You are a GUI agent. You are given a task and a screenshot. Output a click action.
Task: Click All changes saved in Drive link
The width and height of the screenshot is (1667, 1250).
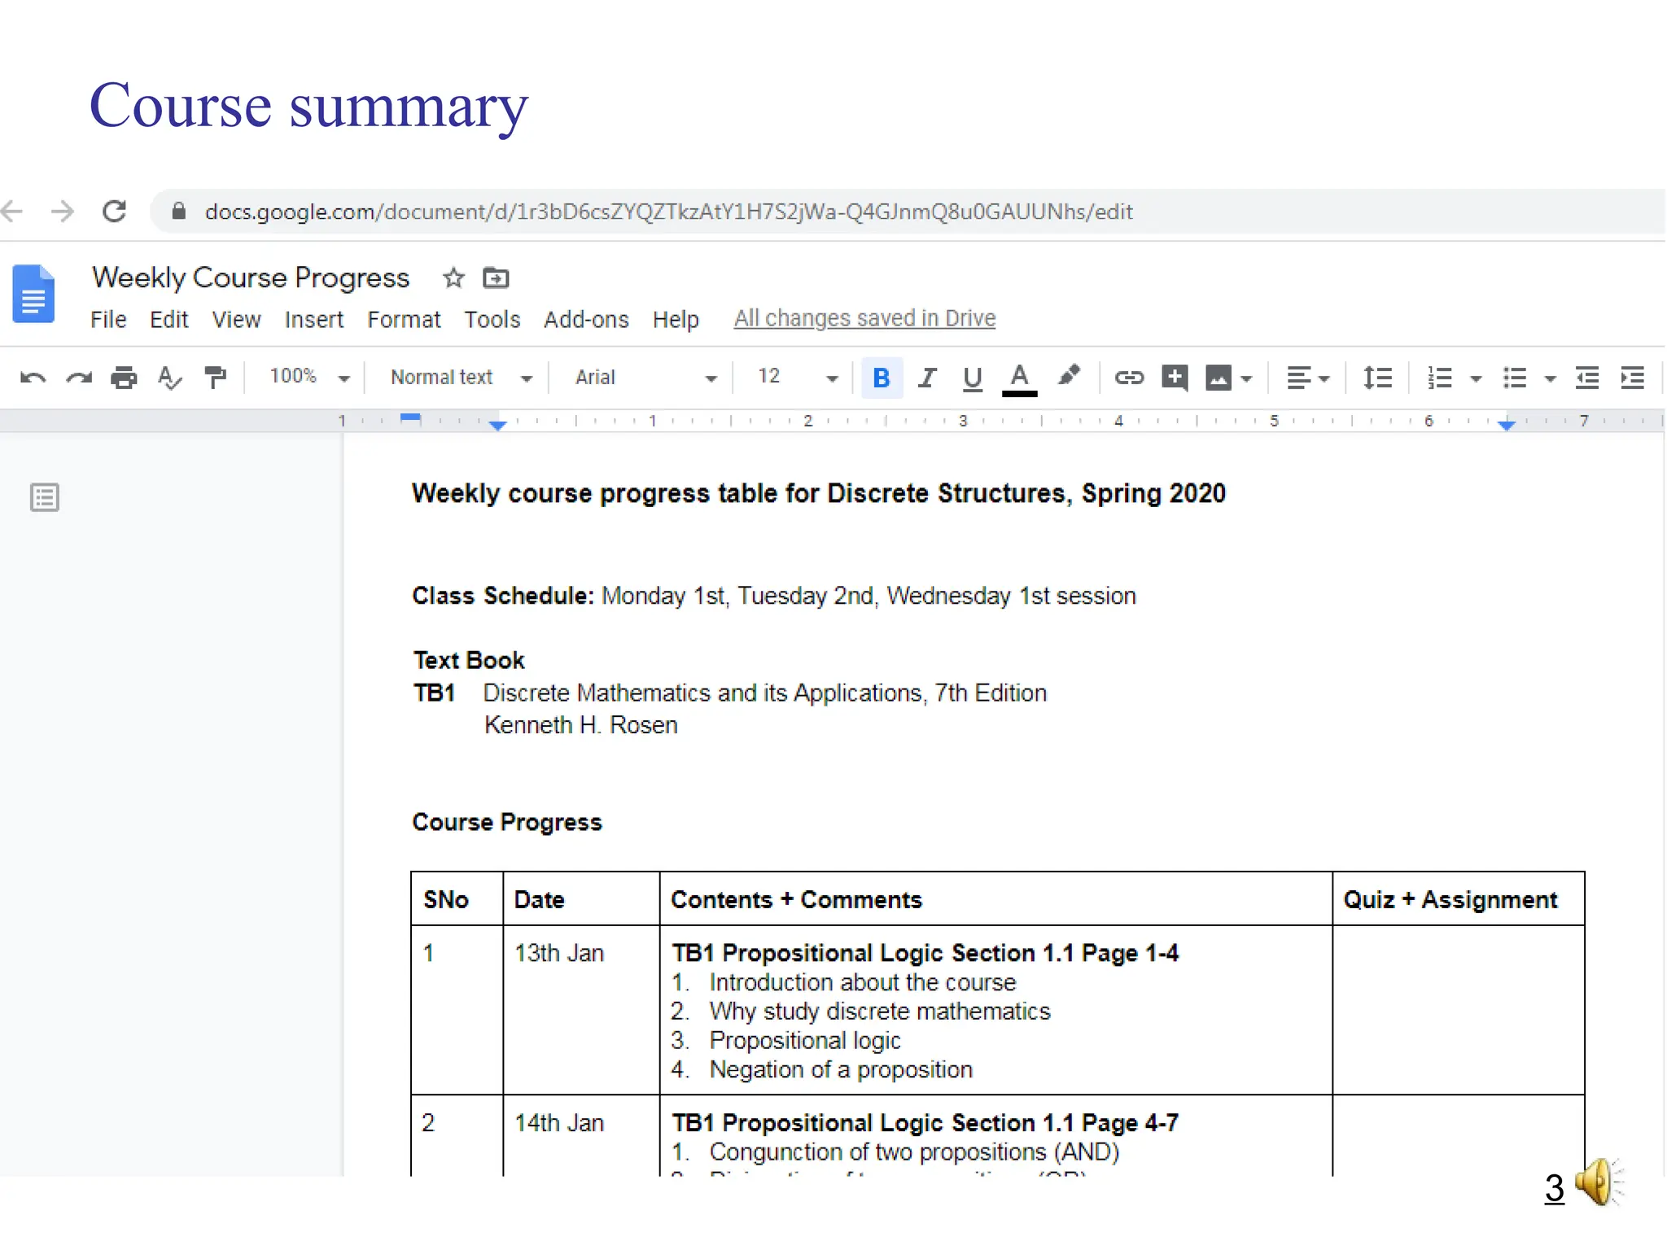point(864,318)
